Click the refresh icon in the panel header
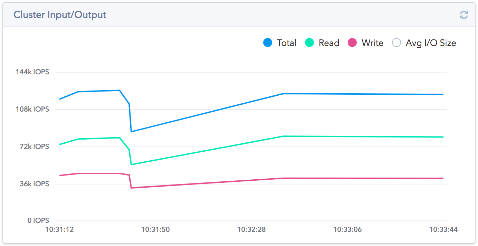Image resolution: width=478 pixels, height=246 pixels. pyautogui.click(x=463, y=15)
